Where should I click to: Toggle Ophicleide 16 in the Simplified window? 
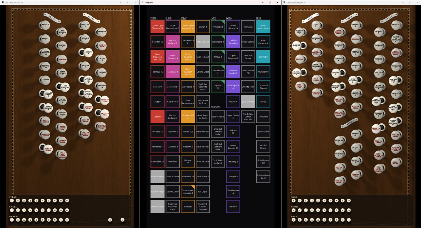[157, 162]
